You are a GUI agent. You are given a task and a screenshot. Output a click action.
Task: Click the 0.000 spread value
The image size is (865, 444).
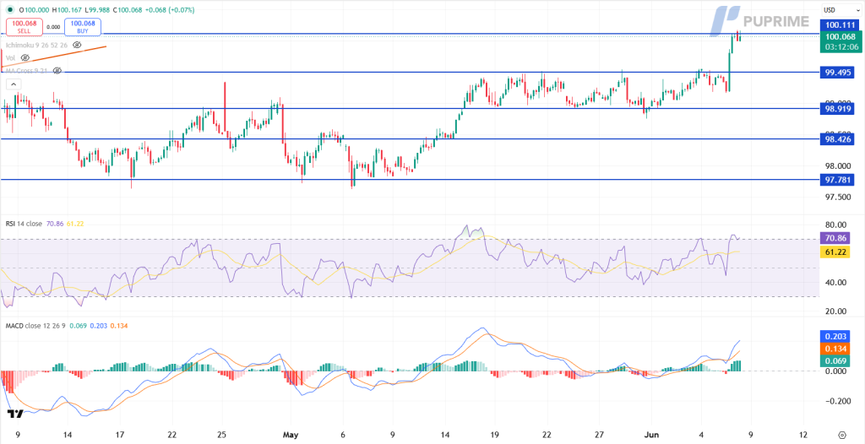coord(53,26)
